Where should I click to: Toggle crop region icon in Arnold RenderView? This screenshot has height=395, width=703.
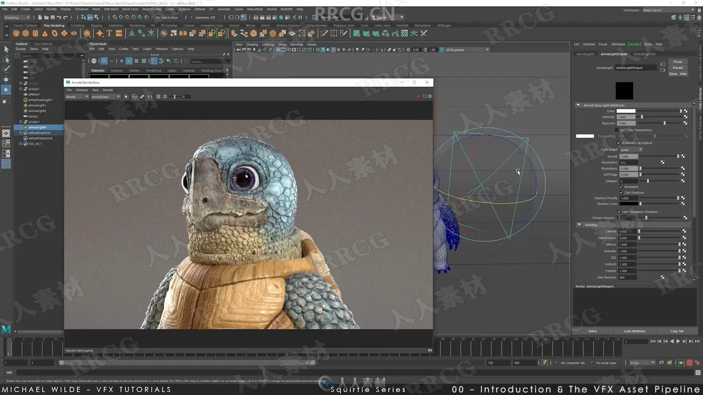[x=158, y=97]
